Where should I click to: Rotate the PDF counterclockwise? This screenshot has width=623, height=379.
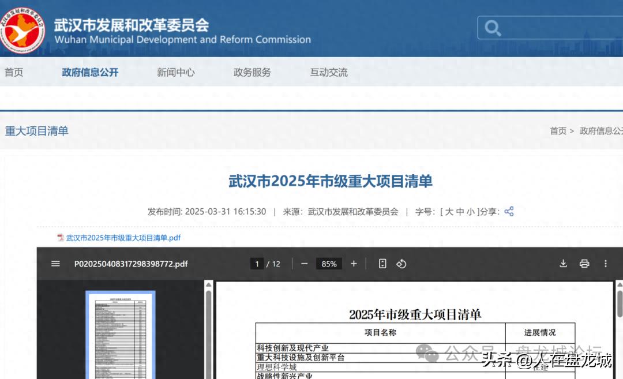pyautogui.click(x=401, y=264)
